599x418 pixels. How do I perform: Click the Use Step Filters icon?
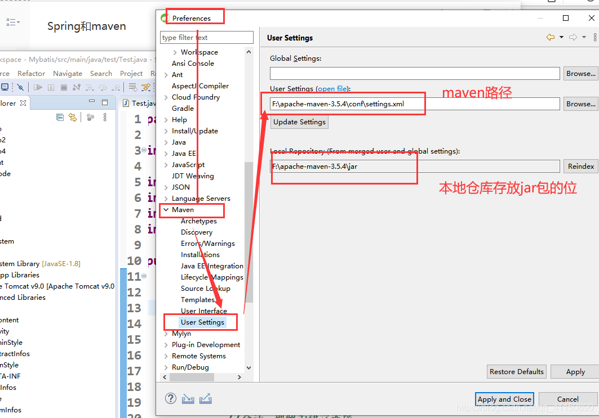(146, 87)
